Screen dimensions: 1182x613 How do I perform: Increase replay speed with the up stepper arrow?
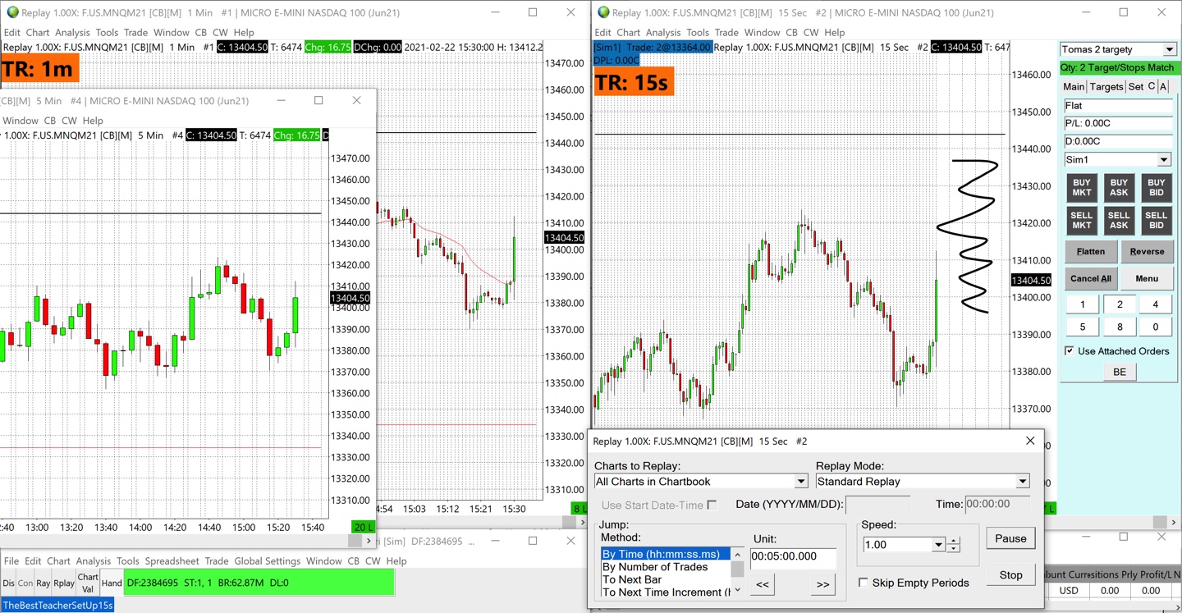pos(953,541)
